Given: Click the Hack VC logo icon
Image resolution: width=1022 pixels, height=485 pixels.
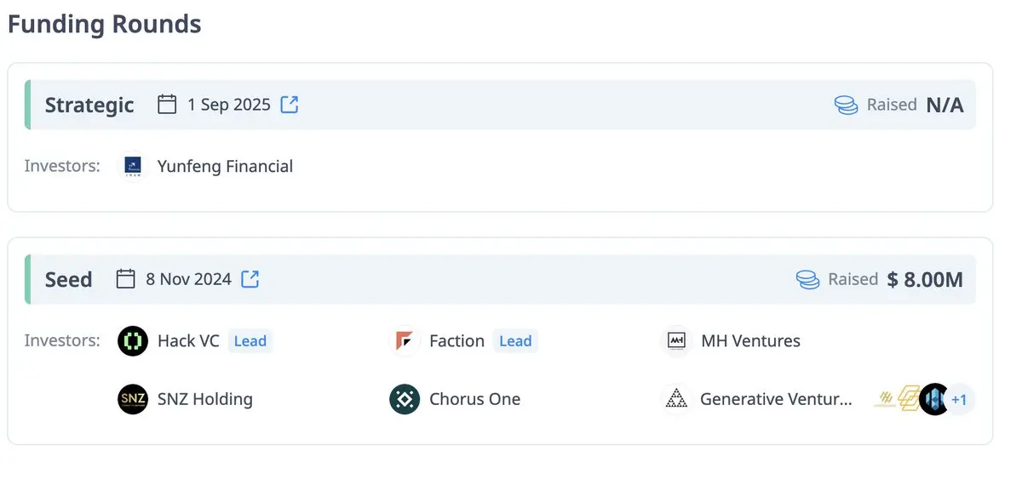Looking at the screenshot, I should click(x=133, y=341).
